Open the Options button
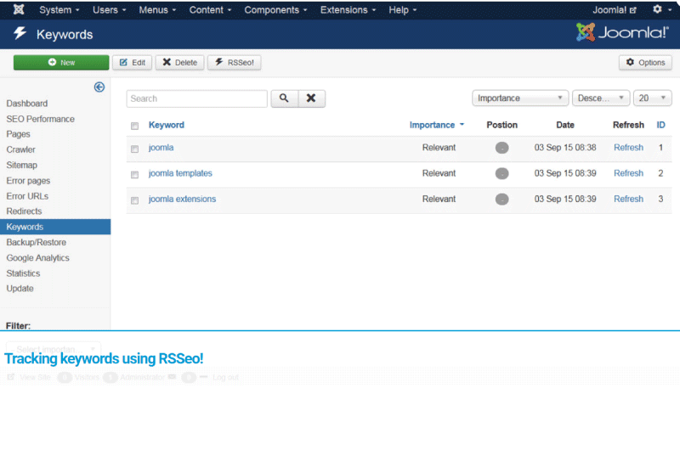Screen dimensions: 680x450 tap(645, 62)
